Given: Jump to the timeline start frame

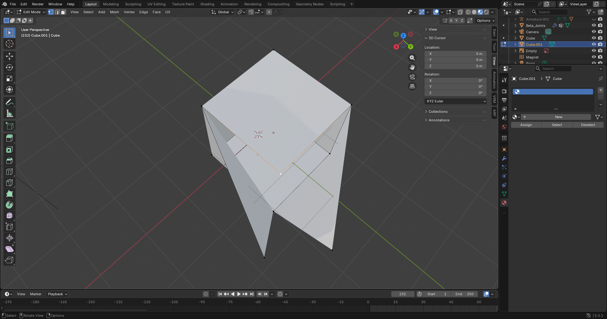Looking at the screenshot, I should click(x=220, y=294).
